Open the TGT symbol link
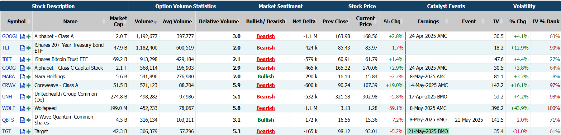The image size is (561, 135). click(7, 131)
